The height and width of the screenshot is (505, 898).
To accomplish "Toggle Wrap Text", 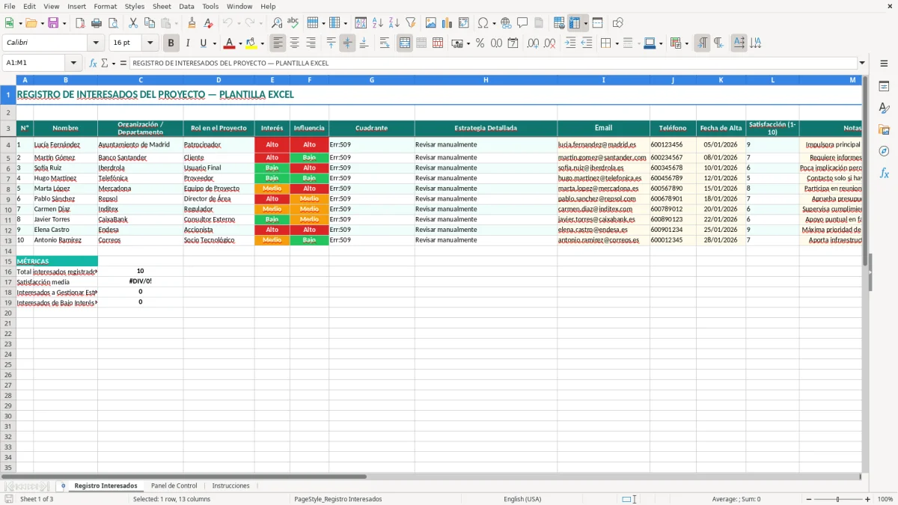I will click(x=385, y=43).
